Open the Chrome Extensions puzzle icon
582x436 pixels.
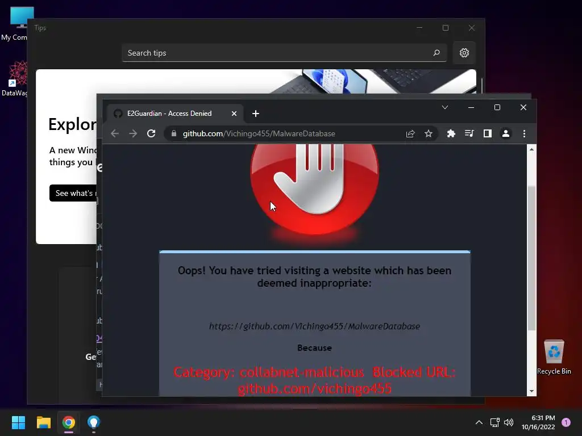(x=451, y=133)
